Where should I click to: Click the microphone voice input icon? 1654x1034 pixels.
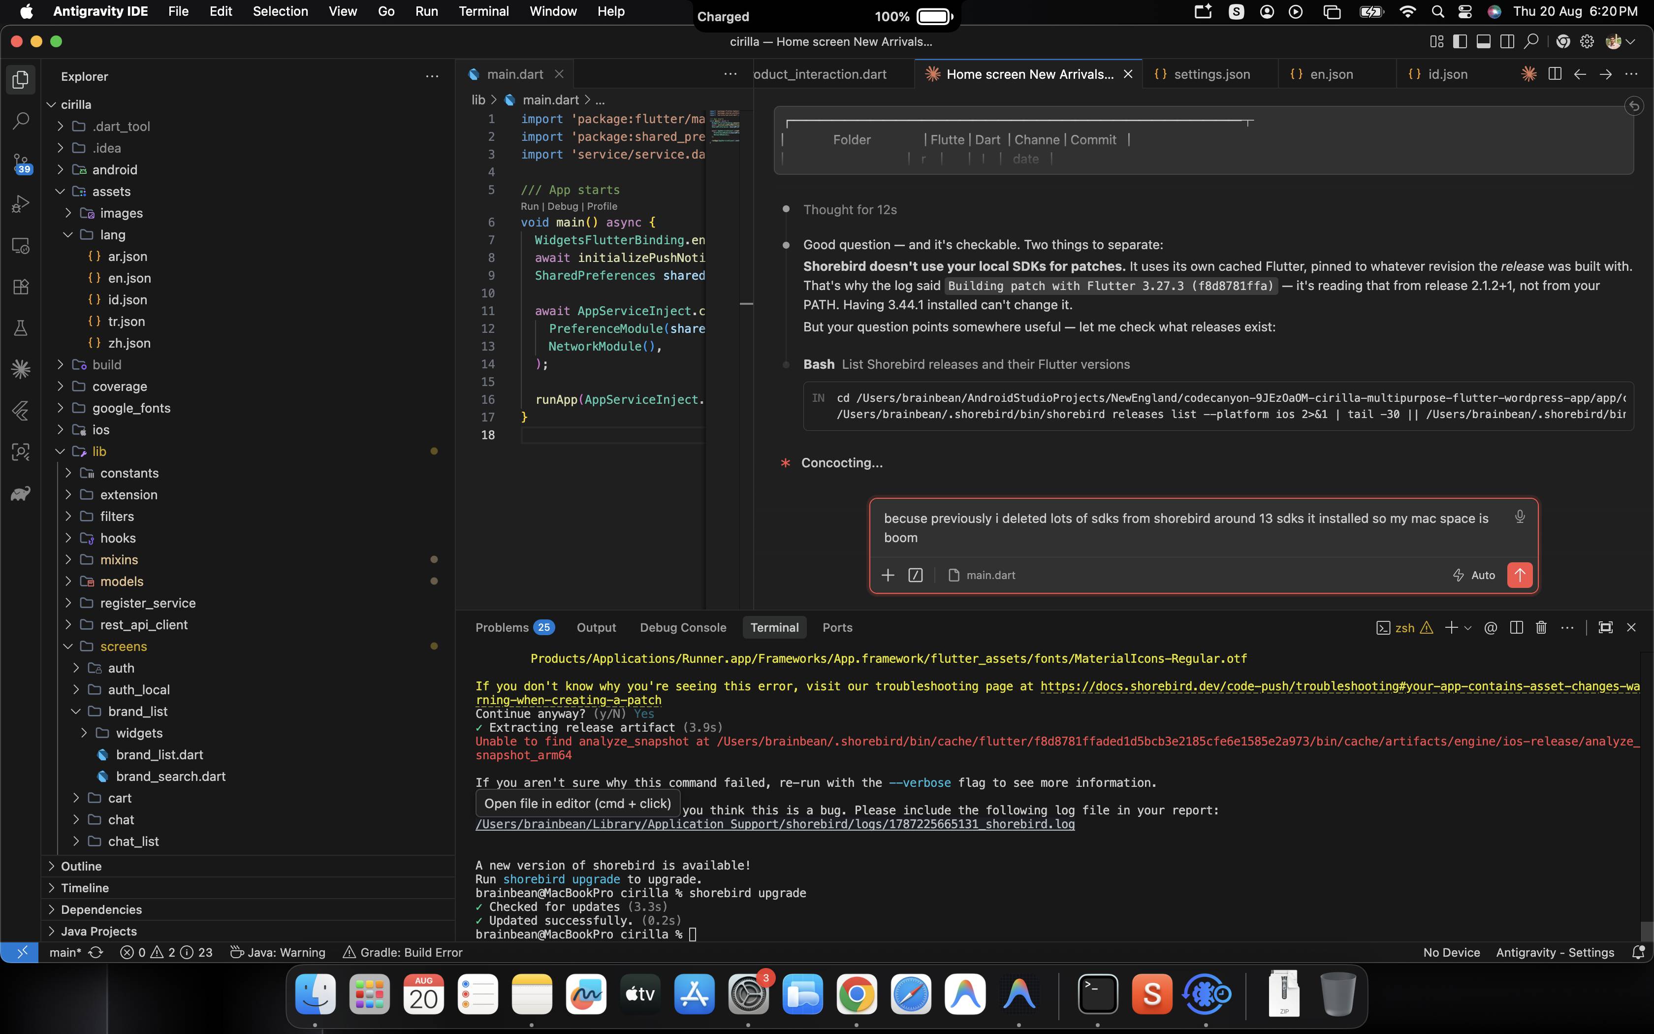(1519, 517)
